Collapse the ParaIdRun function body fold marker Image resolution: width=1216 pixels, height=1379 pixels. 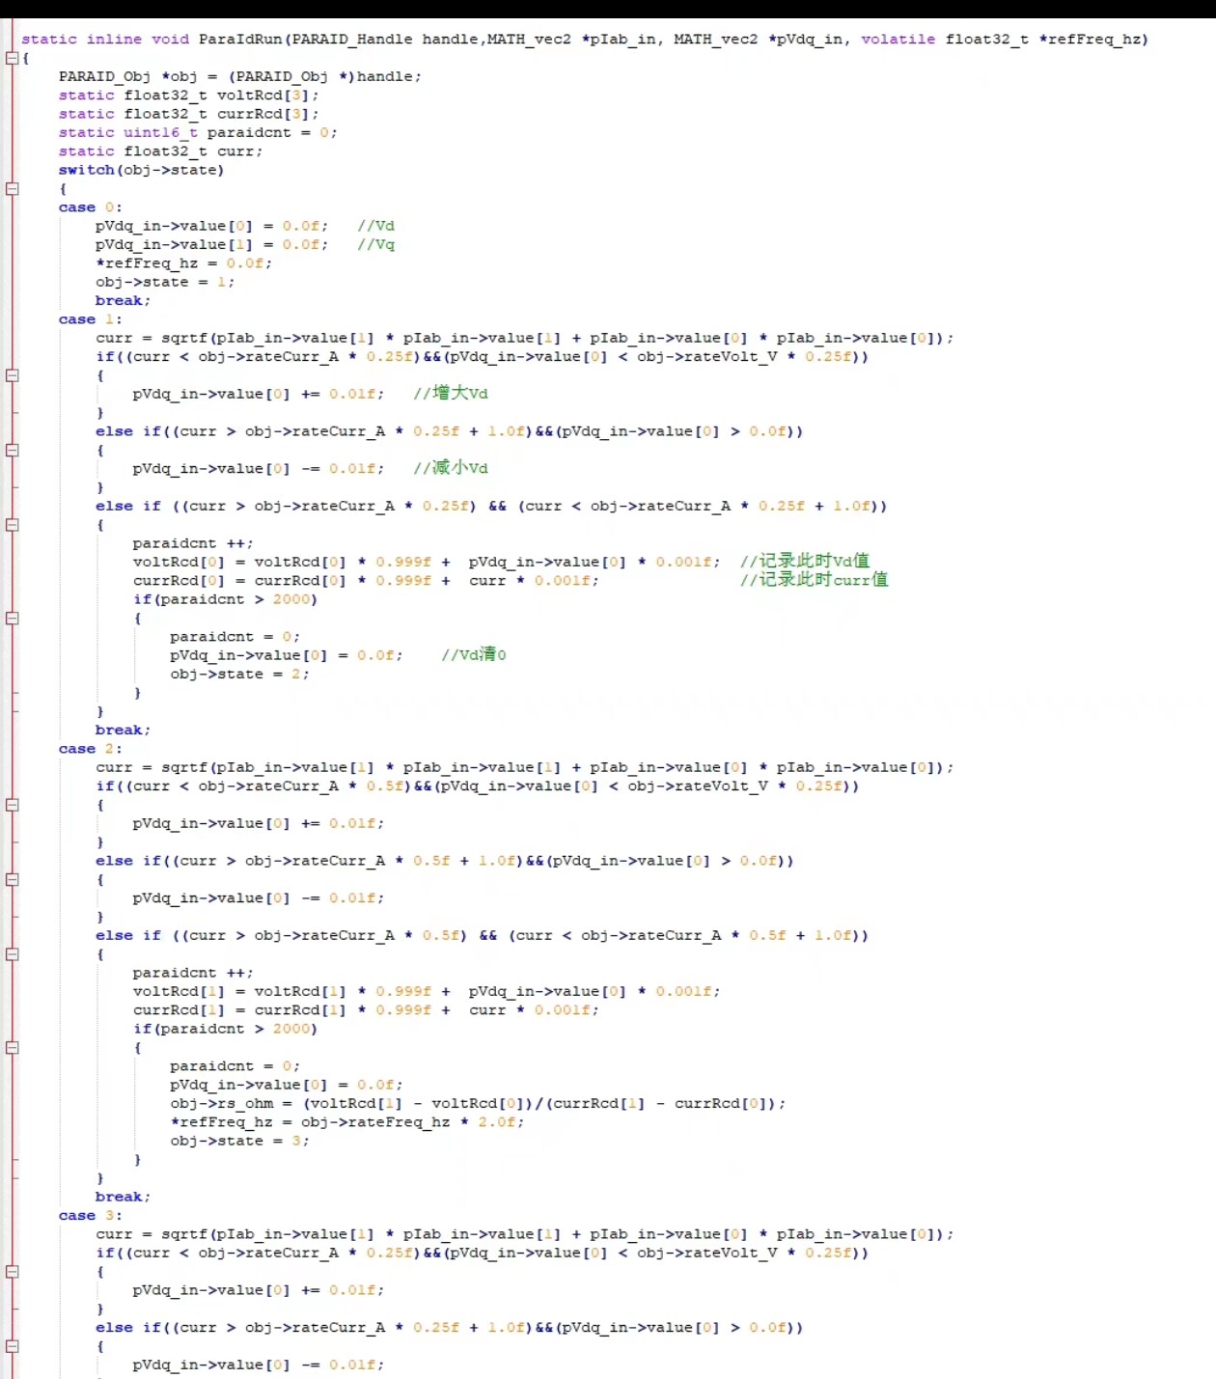click(x=12, y=58)
